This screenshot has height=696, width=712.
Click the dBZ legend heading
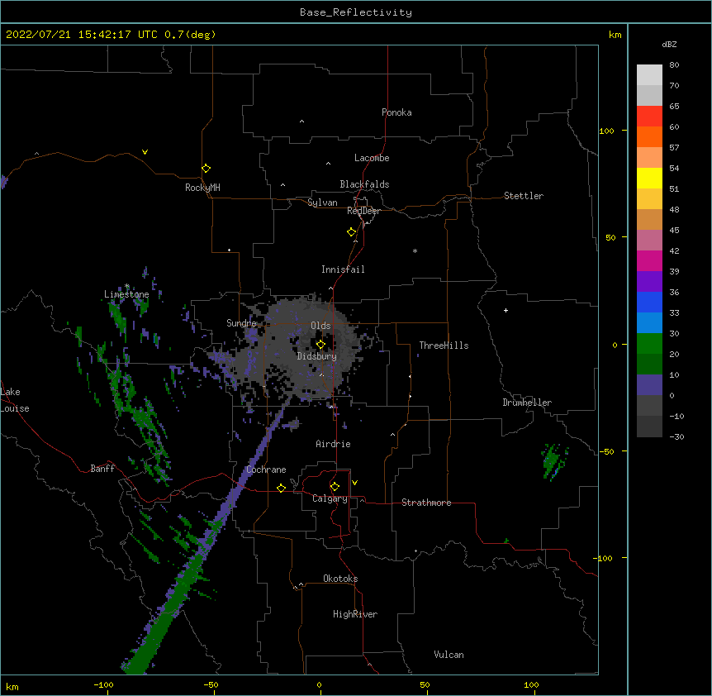click(669, 44)
